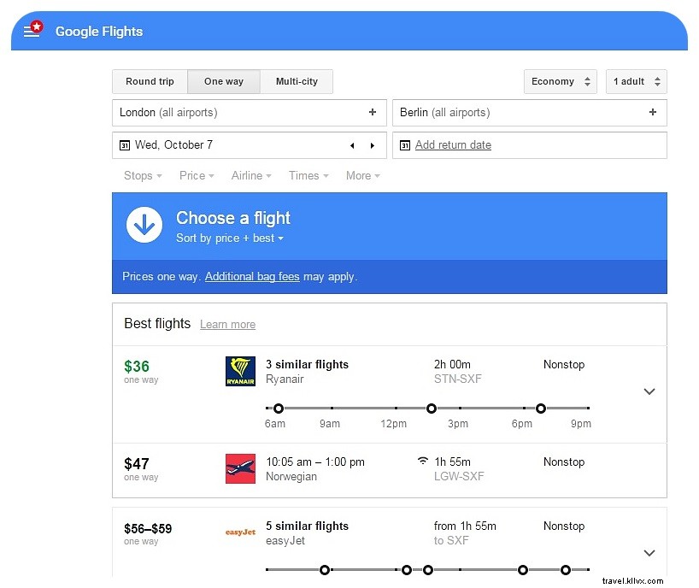
Task: Click the blue down-arrow circle icon
Action: click(144, 226)
